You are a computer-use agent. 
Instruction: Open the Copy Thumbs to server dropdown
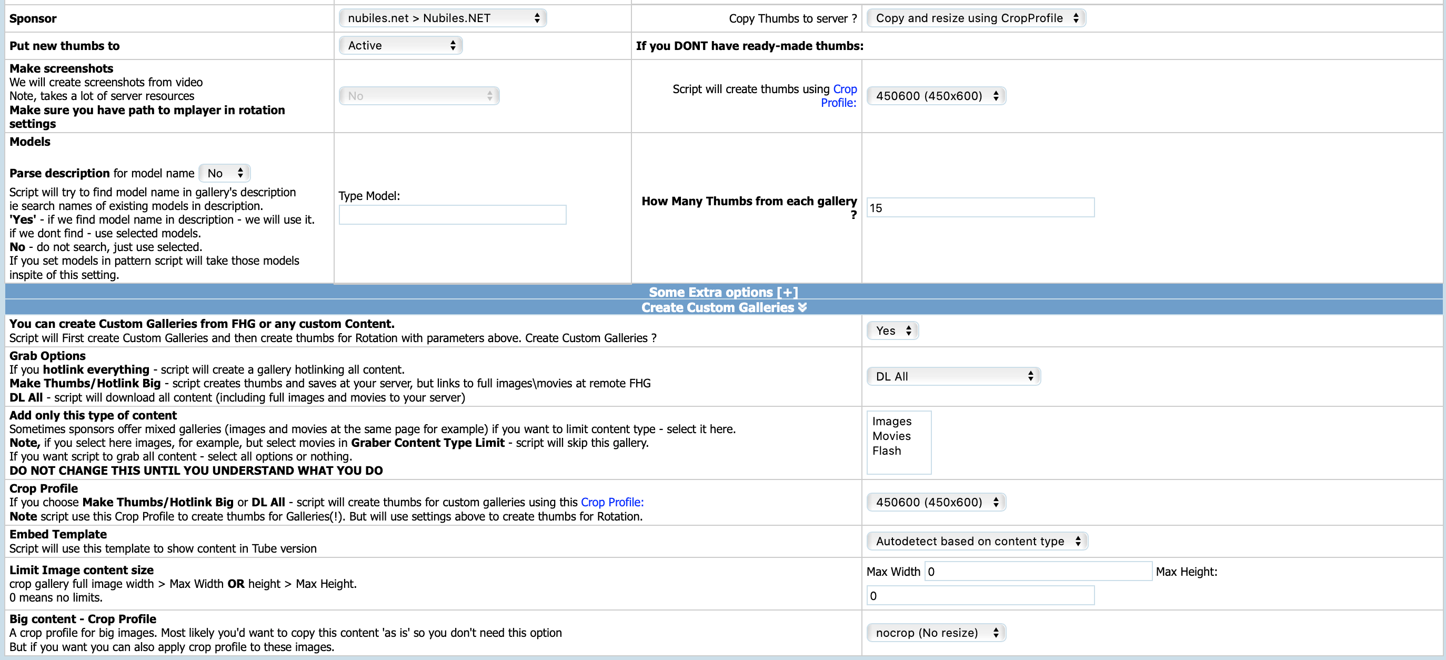pos(976,18)
